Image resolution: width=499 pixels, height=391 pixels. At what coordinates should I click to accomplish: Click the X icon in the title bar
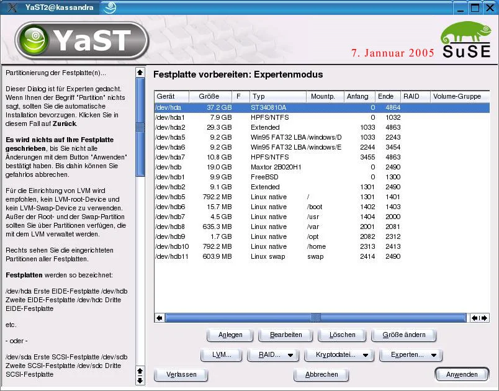point(12,7)
